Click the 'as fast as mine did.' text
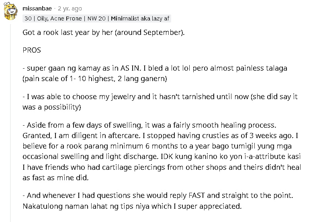 point(55,178)
